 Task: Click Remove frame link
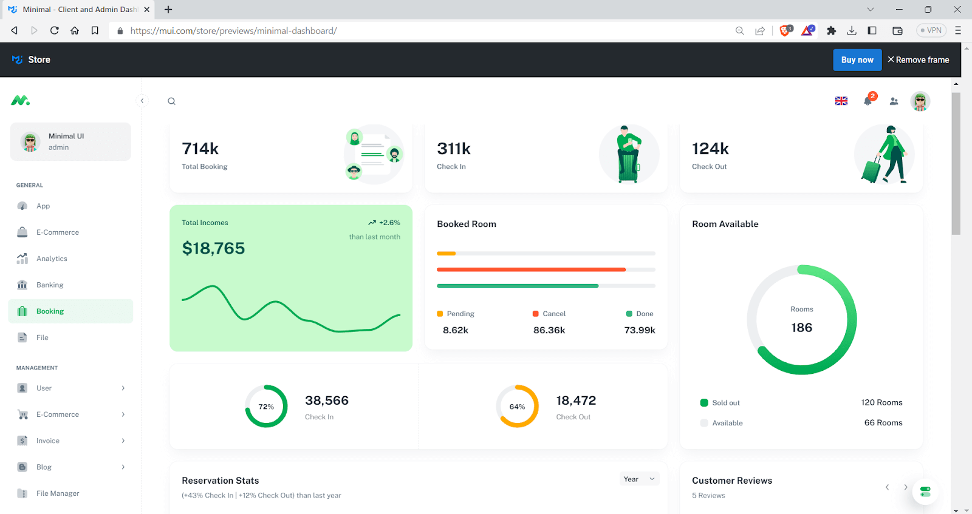click(x=918, y=60)
